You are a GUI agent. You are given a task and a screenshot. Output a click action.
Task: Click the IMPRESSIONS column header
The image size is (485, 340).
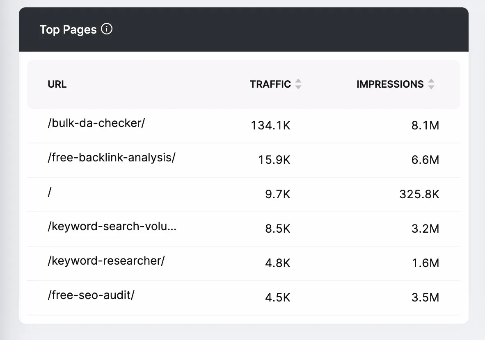click(390, 84)
